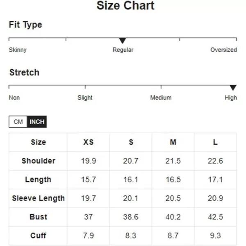
Task: Click the Non stretch label
Action: 14,98
